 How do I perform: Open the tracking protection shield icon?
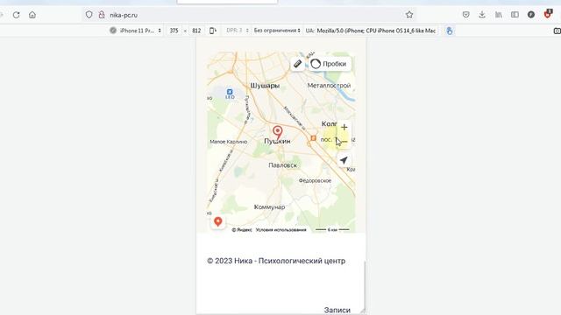[x=89, y=15]
